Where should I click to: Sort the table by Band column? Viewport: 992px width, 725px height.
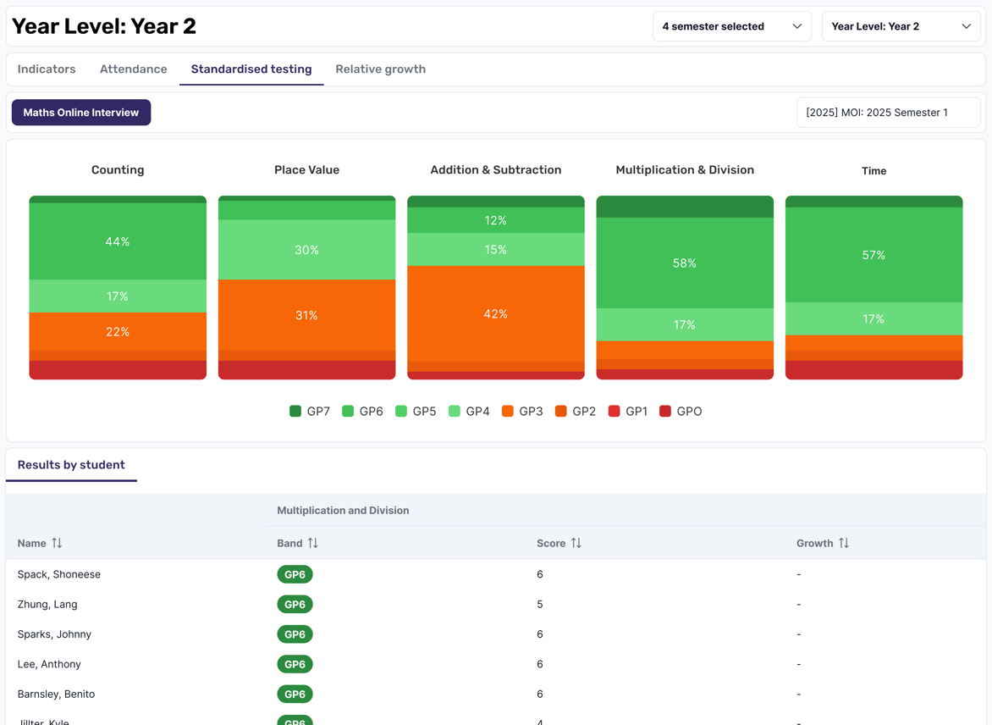(310, 543)
